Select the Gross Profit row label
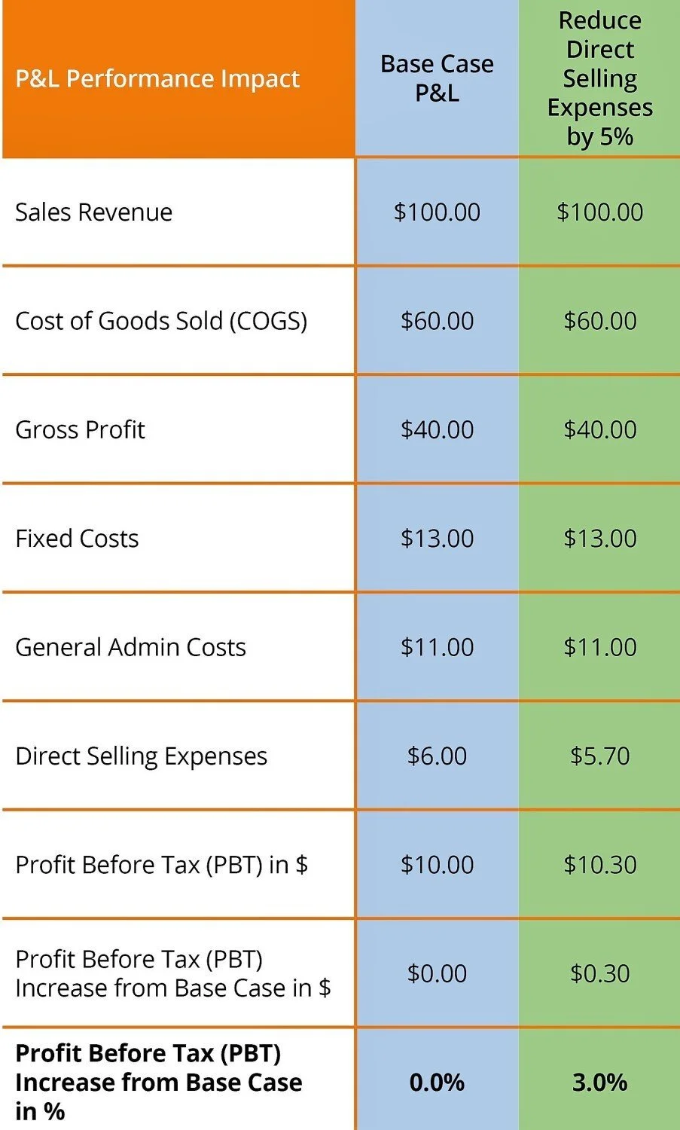The image size is (680, 1130). click(80, 429)
